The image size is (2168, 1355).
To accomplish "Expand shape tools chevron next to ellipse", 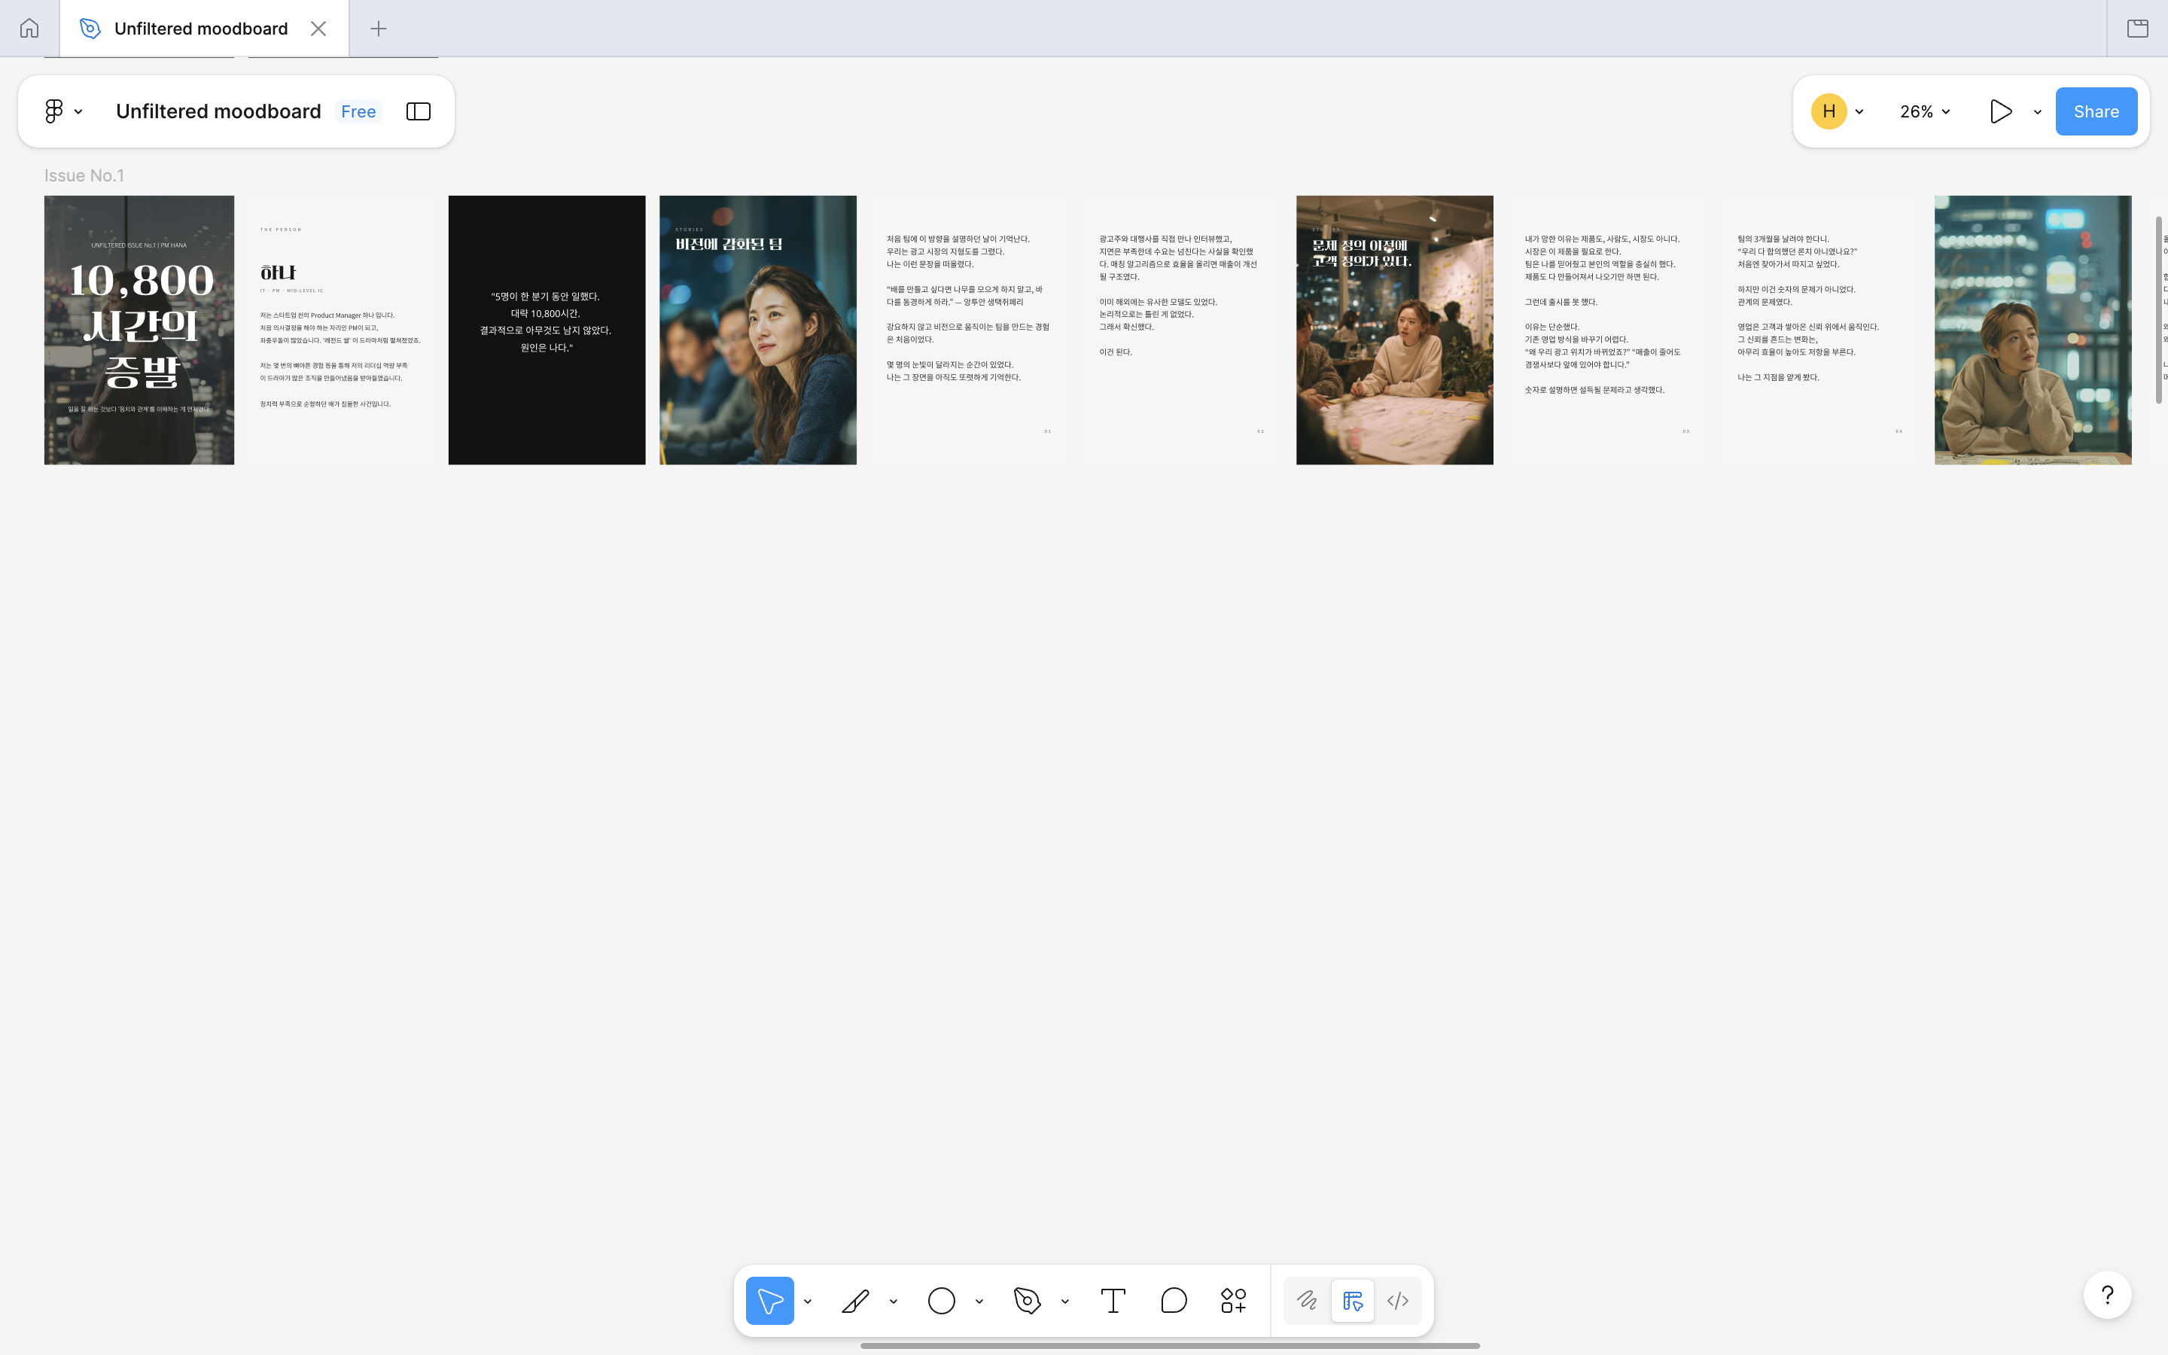I will tap(979, 1302).
